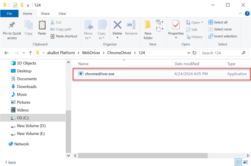251x166 pixels.
Task: Switch to Details view icon in status bar
Action: (x=238, y=162)
